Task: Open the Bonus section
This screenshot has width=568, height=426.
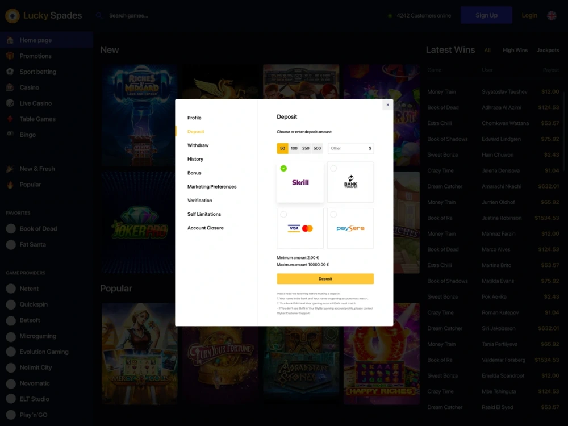Action: point(194,173)
